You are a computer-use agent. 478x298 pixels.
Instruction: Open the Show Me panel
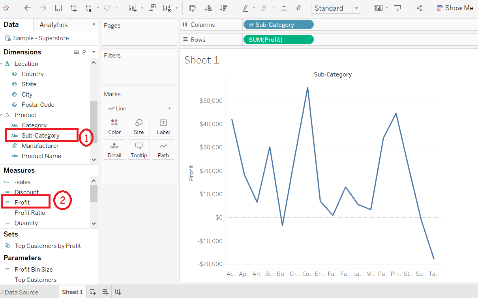pyautogui.click(x=455, y=8)
